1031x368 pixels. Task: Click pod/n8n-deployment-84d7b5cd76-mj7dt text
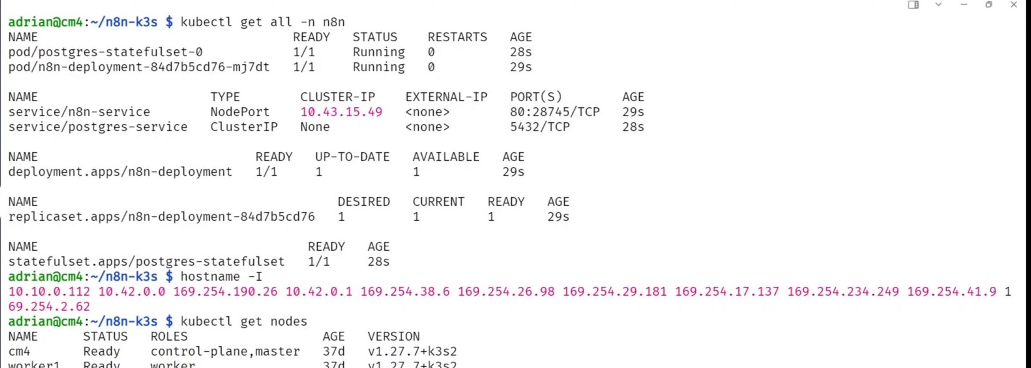coord(139,67)
